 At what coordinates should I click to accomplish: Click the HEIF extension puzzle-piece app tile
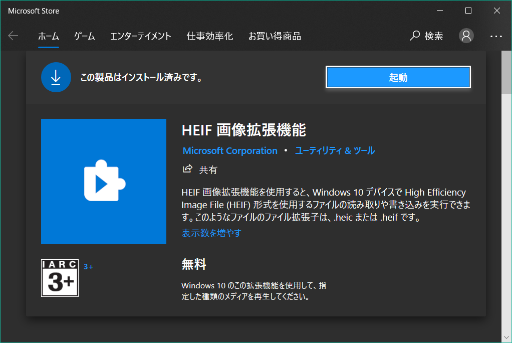pyautogui.click(x=104, y=182)
